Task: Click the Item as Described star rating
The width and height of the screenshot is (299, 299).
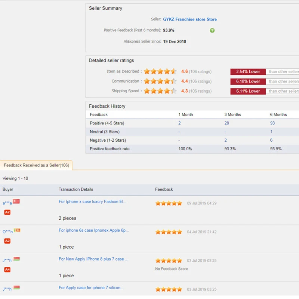Action: [160, 71]
